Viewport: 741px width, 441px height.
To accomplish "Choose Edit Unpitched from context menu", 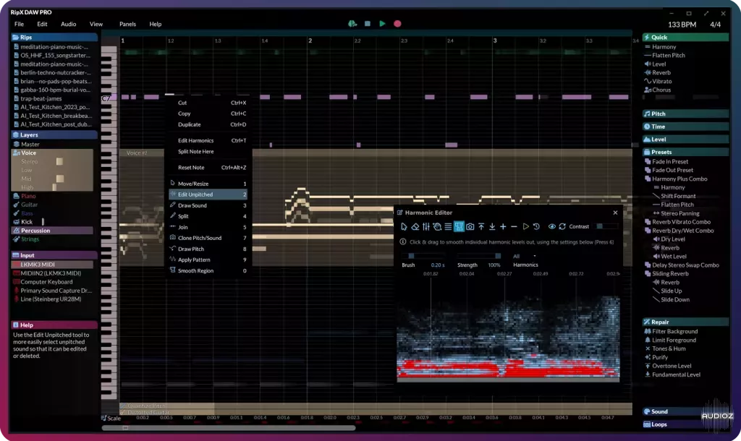I will click(208, 194).
